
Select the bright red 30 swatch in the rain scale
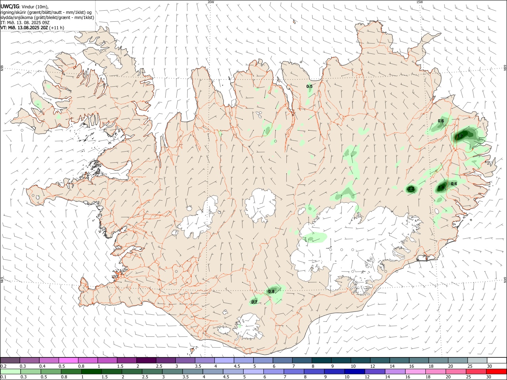496,371
